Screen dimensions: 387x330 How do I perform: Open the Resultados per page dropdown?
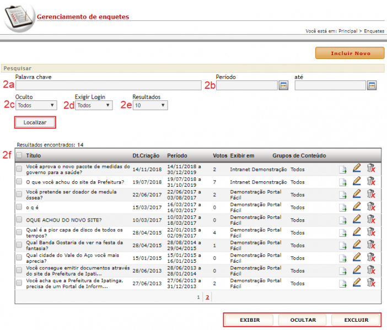[x=150, y=105]
